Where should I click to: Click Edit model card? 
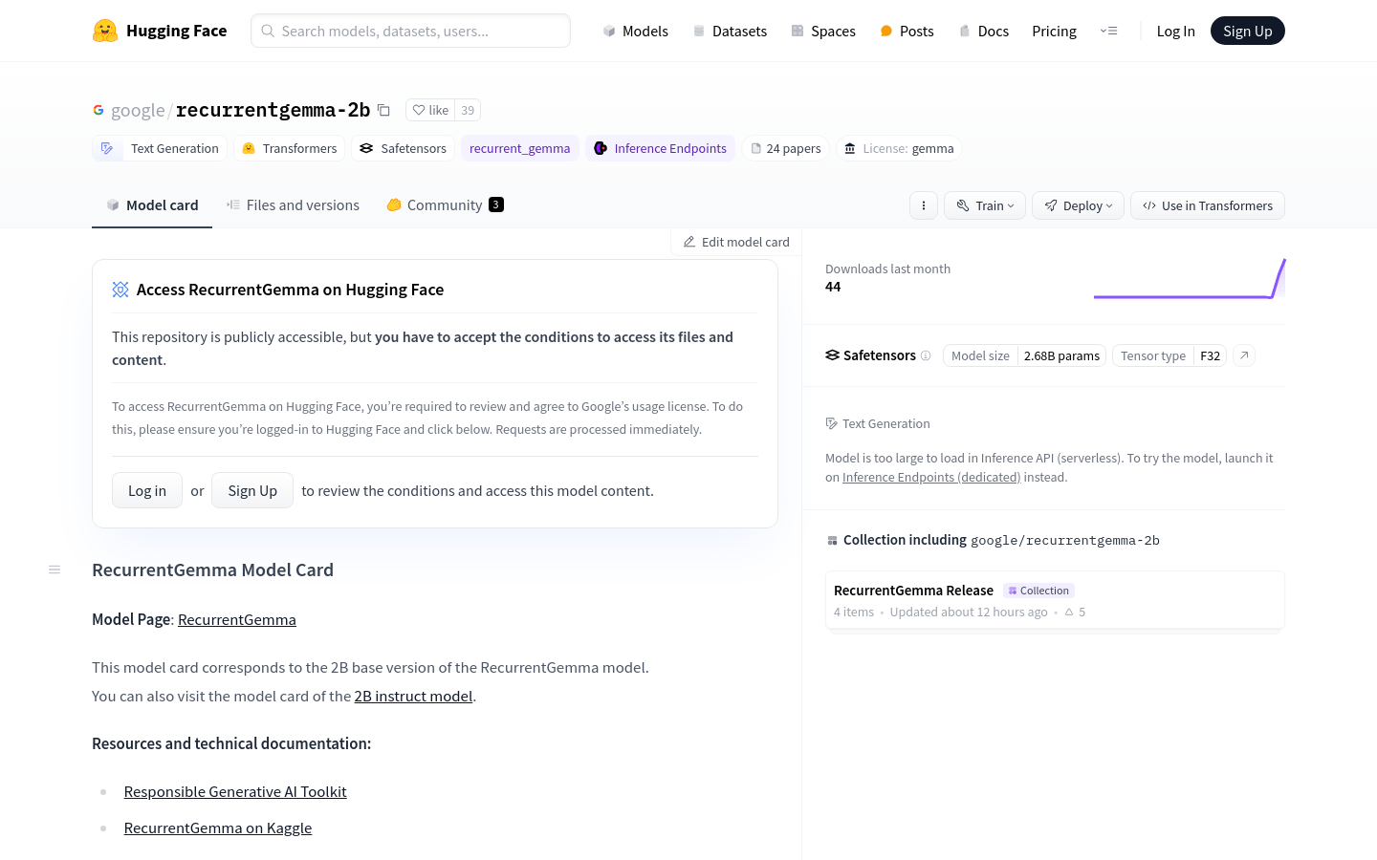click(736, 242)
